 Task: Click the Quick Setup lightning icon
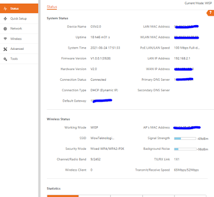click(x=5, y=19)
